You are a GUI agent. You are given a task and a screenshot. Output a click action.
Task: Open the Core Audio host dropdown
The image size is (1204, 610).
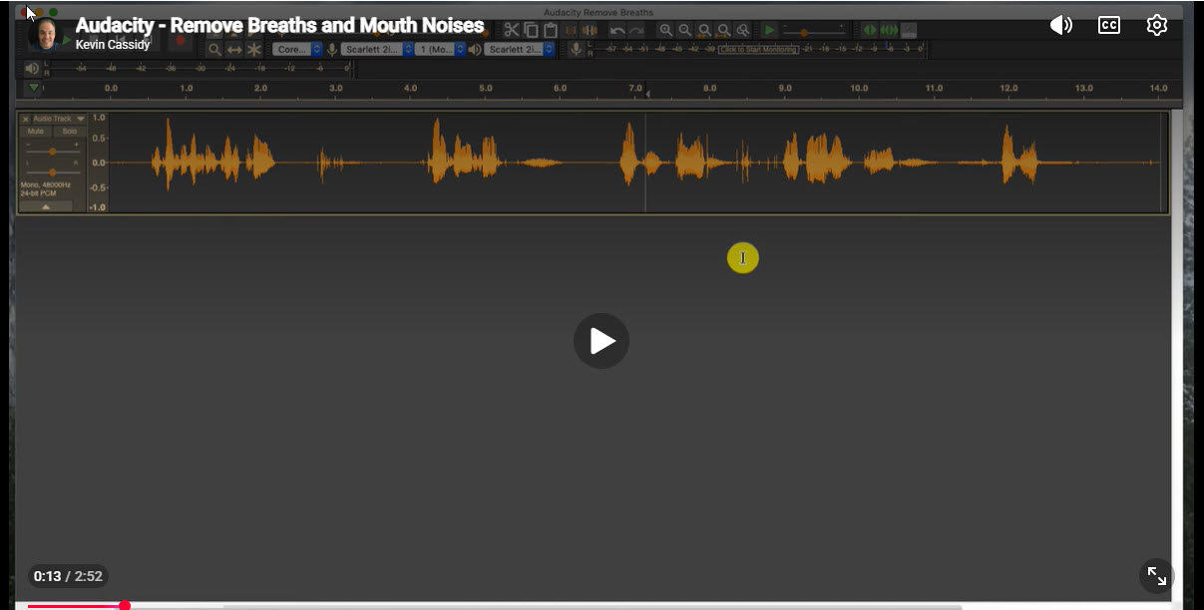(x=297, y=49)
